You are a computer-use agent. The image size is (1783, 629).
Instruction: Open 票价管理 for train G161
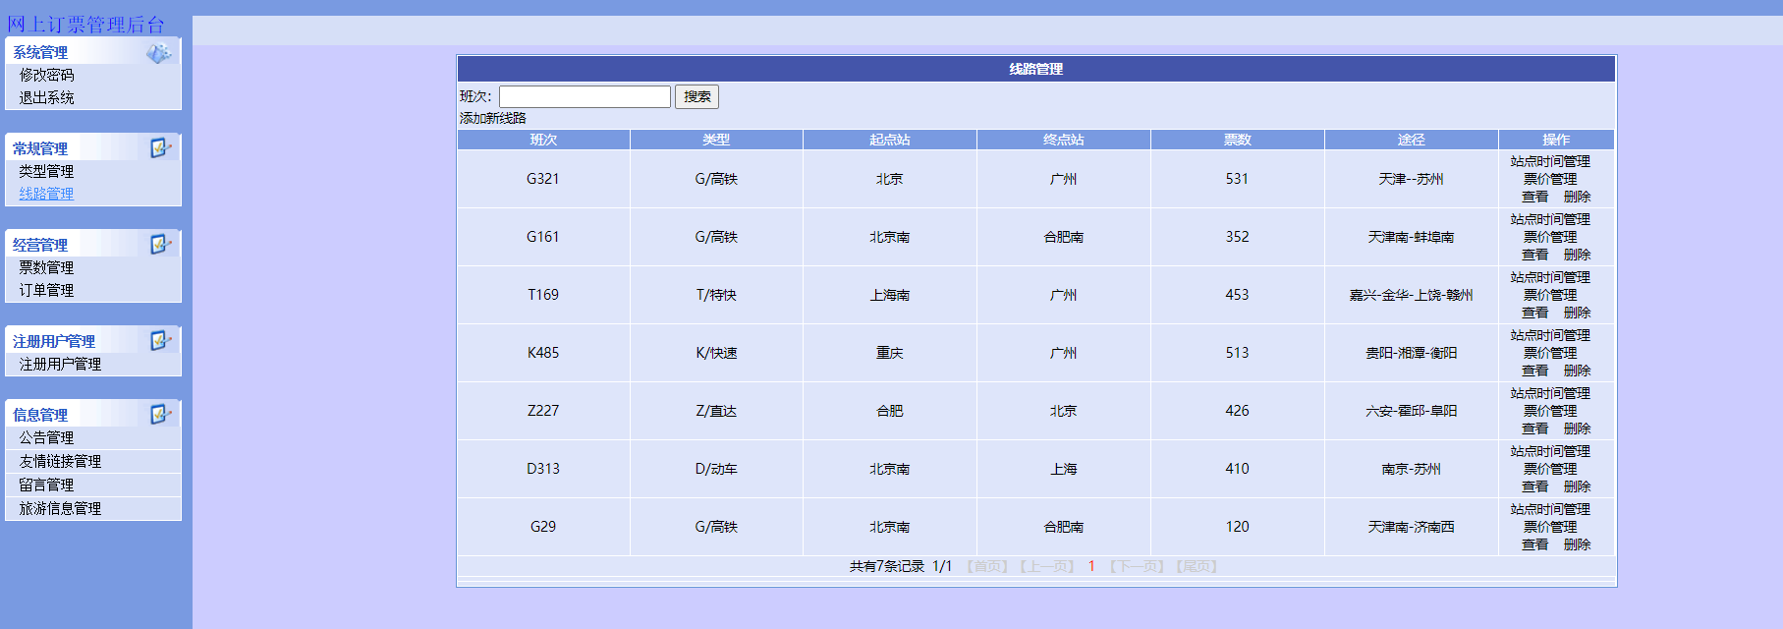tap(1550, 237)
